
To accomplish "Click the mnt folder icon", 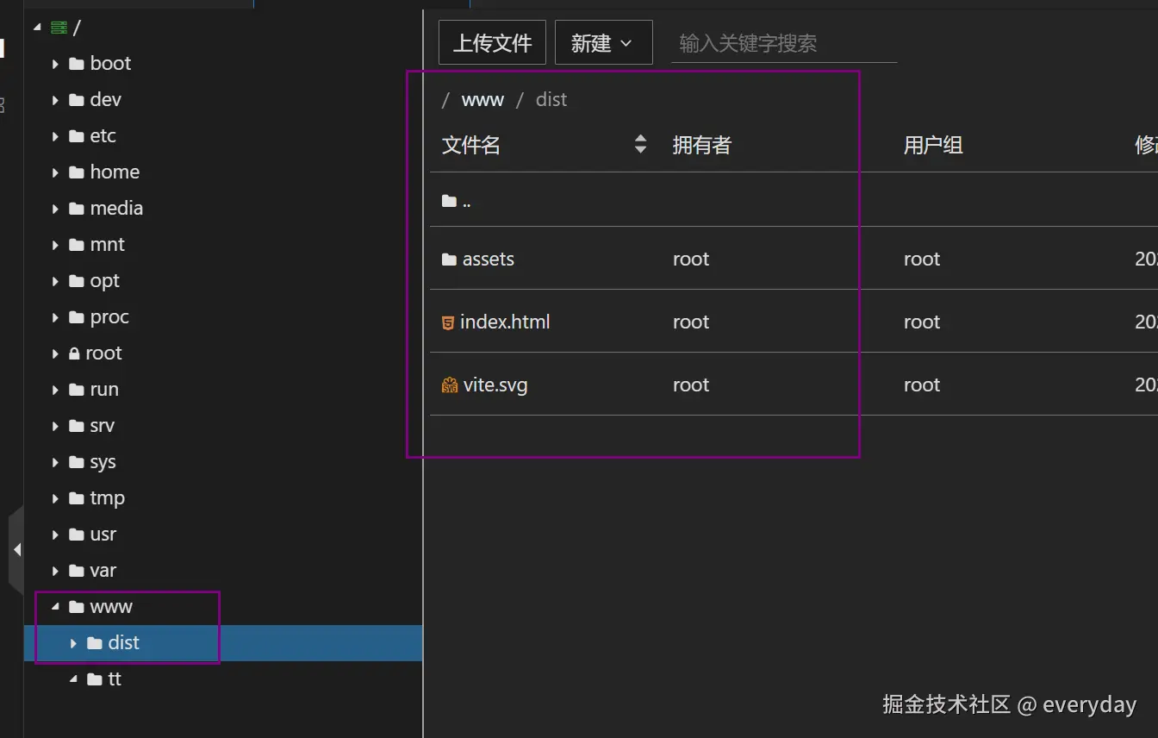I will 77,245.
